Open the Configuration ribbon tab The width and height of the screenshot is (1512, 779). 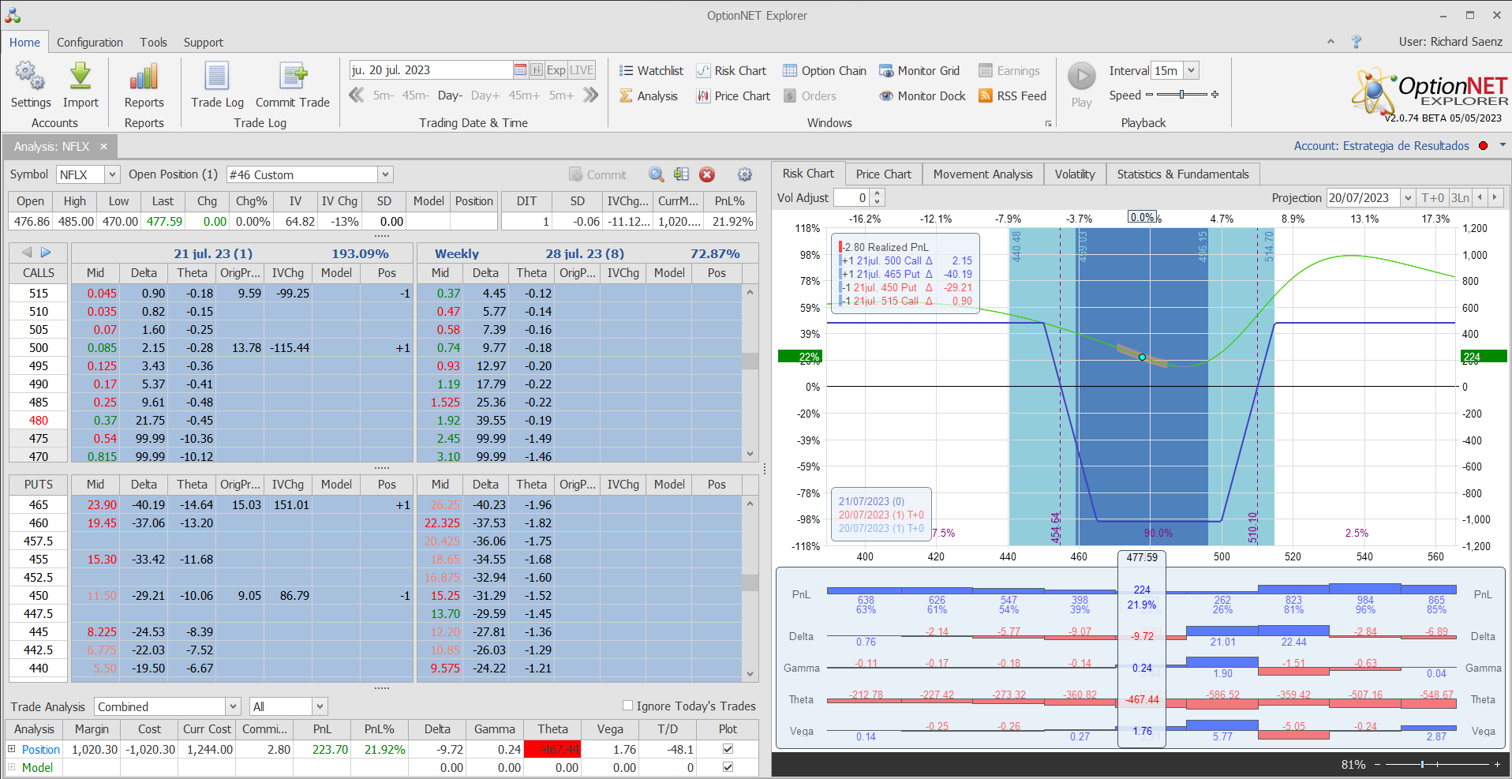point(90,43)
